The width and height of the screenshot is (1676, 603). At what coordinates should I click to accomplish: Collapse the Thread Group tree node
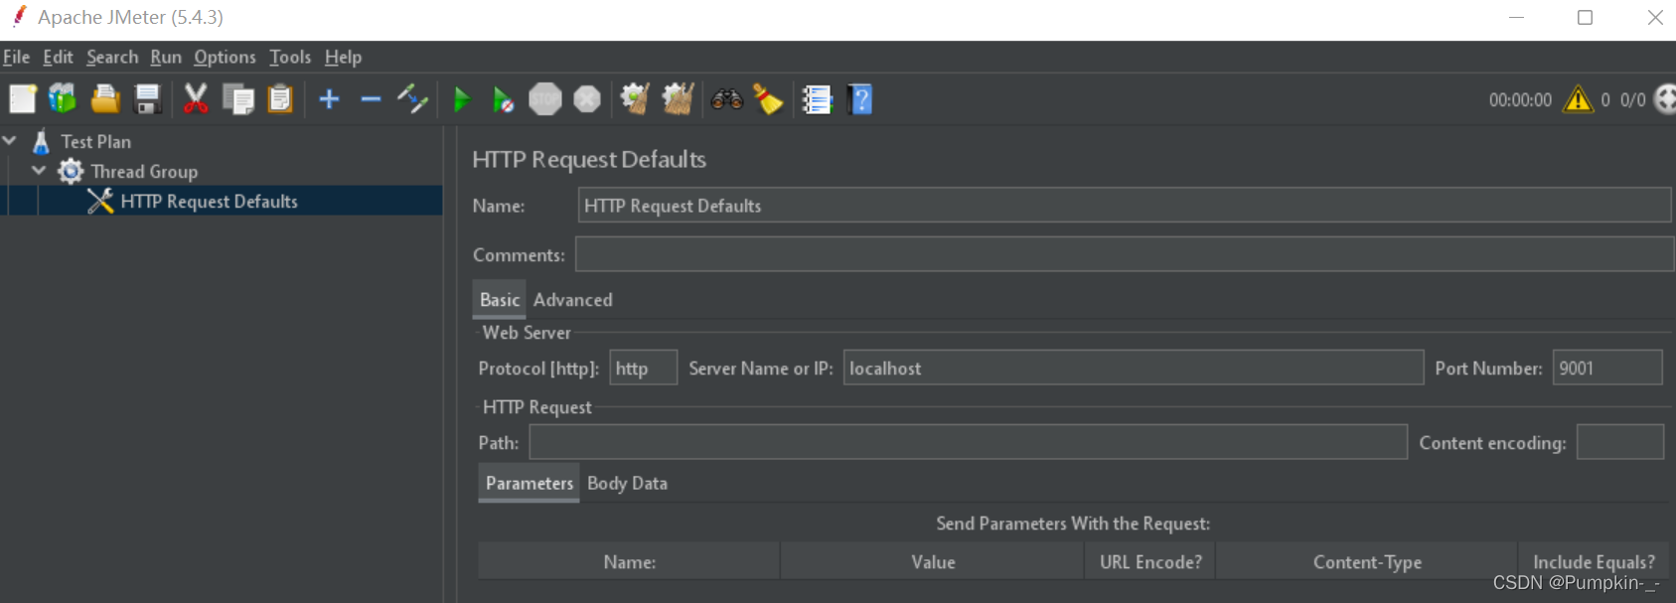(x=39, y=171)
